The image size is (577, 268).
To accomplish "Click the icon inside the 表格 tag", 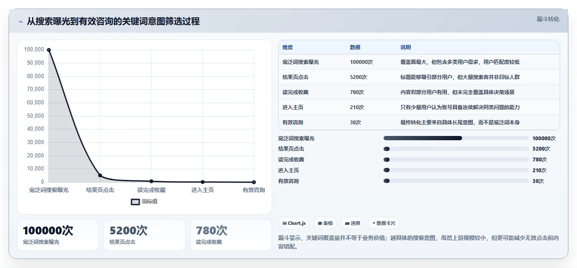I will pos(320,224).
